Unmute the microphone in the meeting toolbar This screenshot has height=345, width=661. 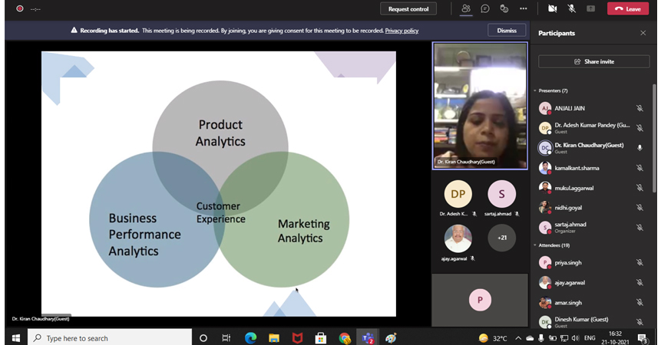pos(571,8)
